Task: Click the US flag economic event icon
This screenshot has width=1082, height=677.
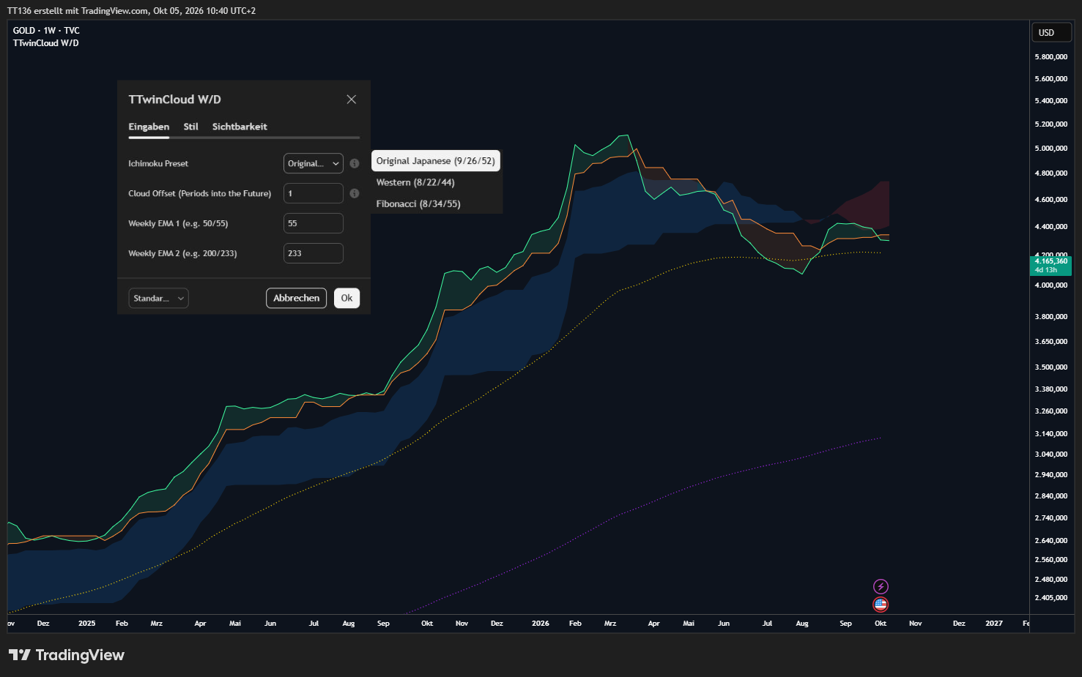Action: click(881, 605)
